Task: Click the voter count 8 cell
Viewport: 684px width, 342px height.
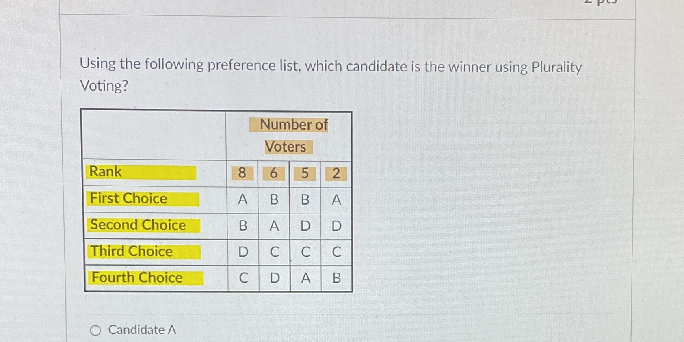Action: (242, 173)
